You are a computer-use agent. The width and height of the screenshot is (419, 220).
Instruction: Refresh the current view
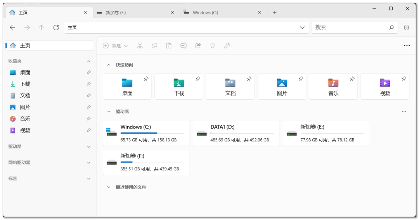[56, 27]
